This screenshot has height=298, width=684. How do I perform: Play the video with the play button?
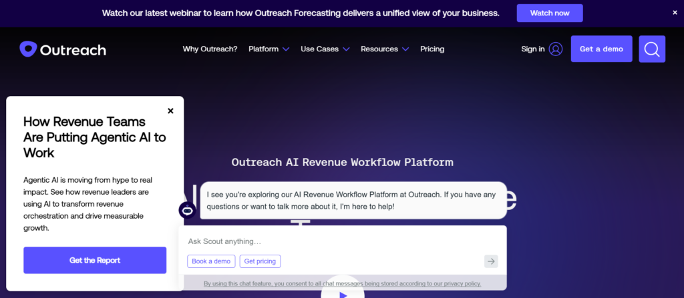pos(343,292)
